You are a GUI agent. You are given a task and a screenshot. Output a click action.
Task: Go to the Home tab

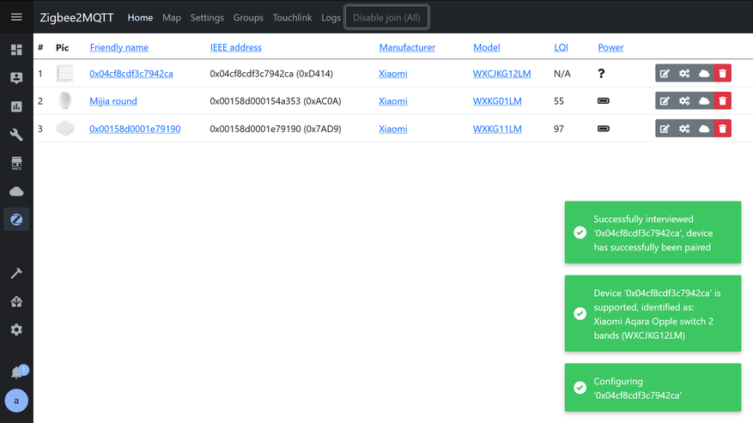point(140,18)
